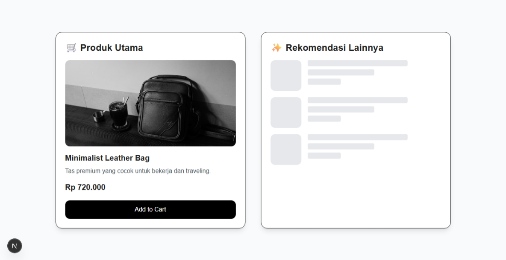The width and height of the screenshot is (506, 260).
Task: Click the first recommendation's shortest loading bar
Action: pos(324,82)
